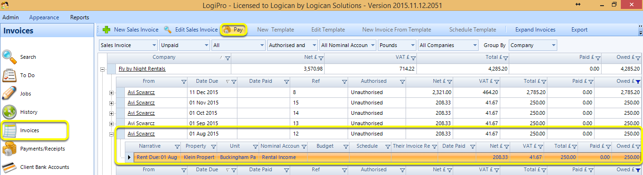Open the Group By Company dropdown

pos(532,45)
